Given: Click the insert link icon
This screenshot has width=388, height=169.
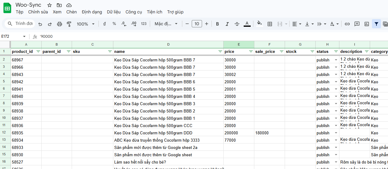Looking at the screenshot, I should [x=347, y=24].
